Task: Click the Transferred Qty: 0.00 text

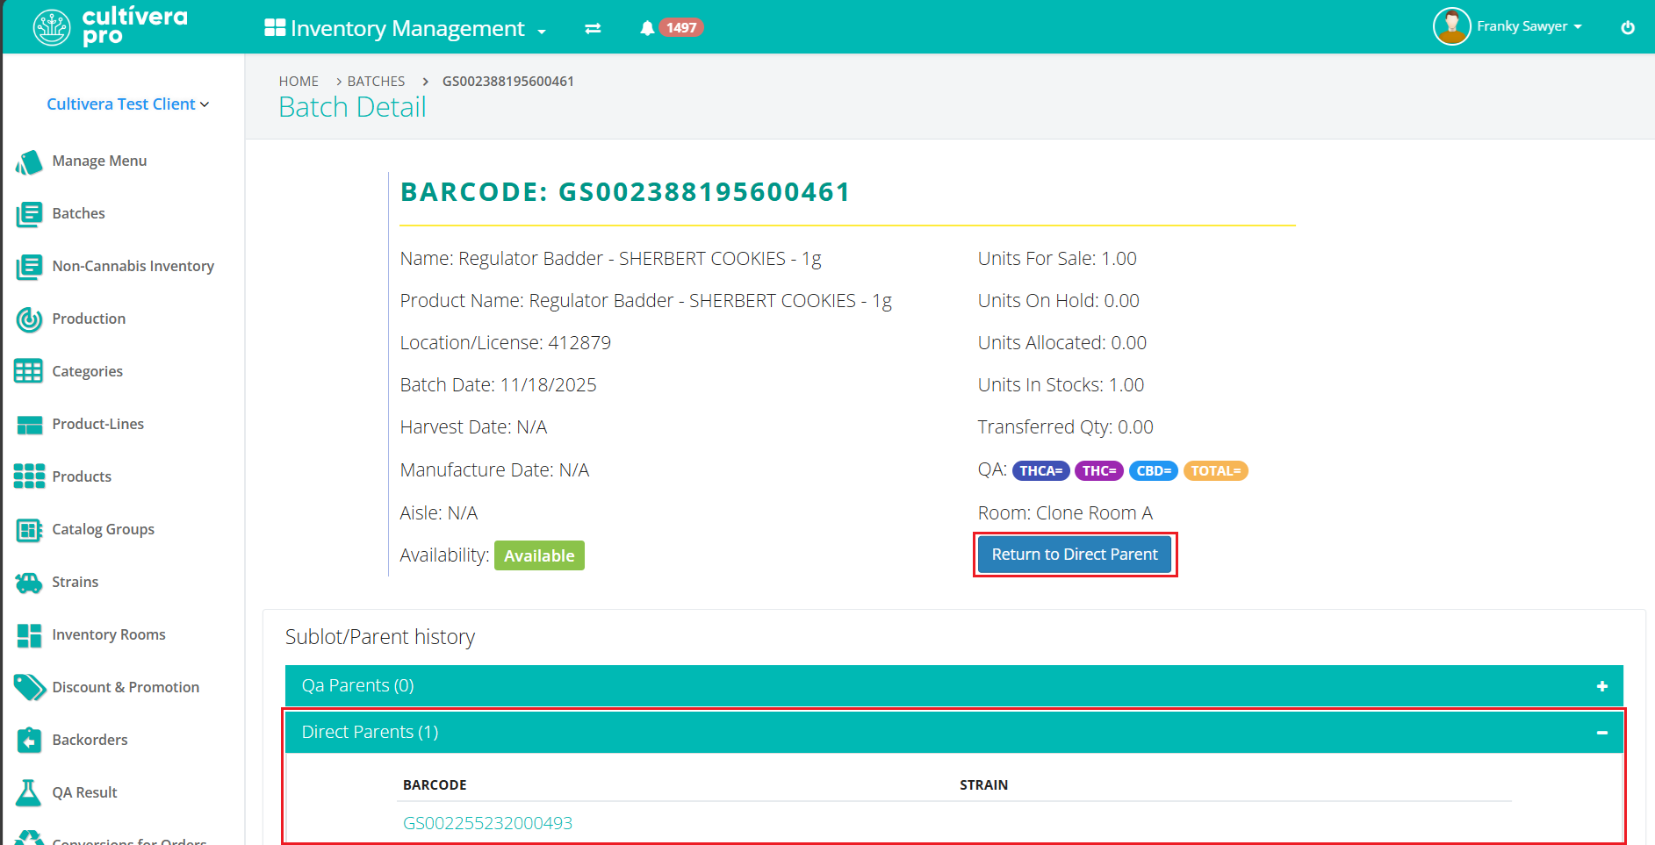Action: tap(1066, 427)
